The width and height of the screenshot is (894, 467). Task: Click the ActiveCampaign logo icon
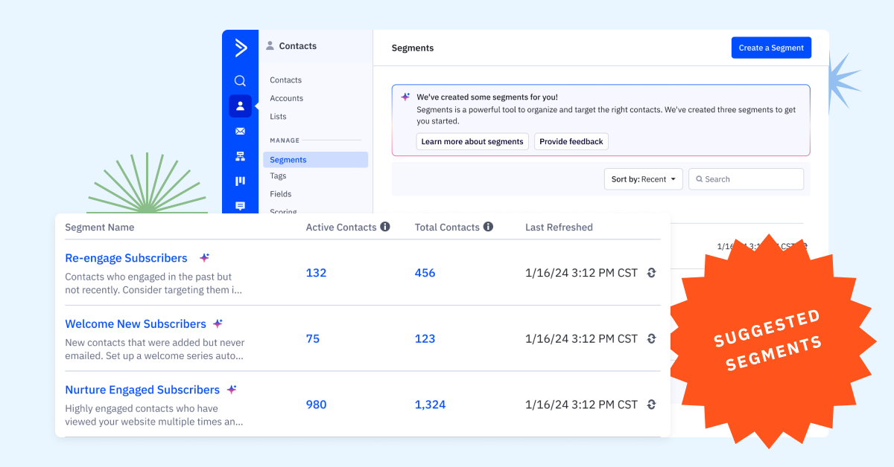[x=240, y=48]
